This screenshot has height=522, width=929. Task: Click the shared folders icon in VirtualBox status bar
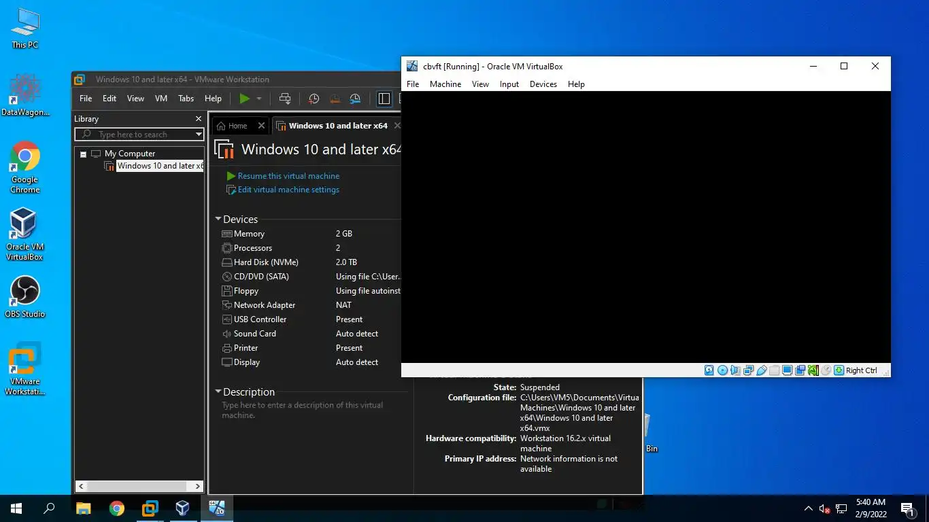click(775, 370)
